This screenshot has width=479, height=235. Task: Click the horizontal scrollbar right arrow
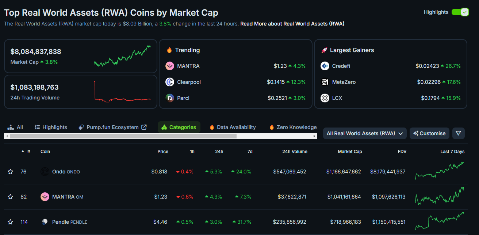[x=315, y=136]
